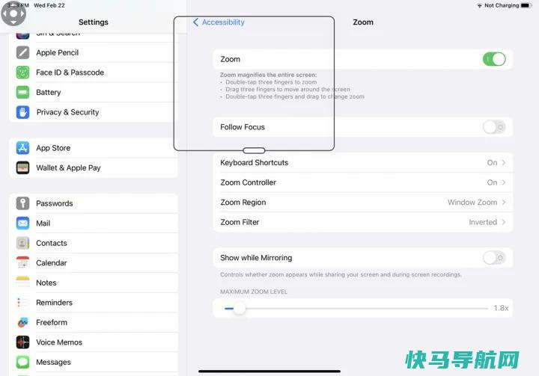
Task: Open Zoom Controller chevron
Action: (x=504, y=182)
